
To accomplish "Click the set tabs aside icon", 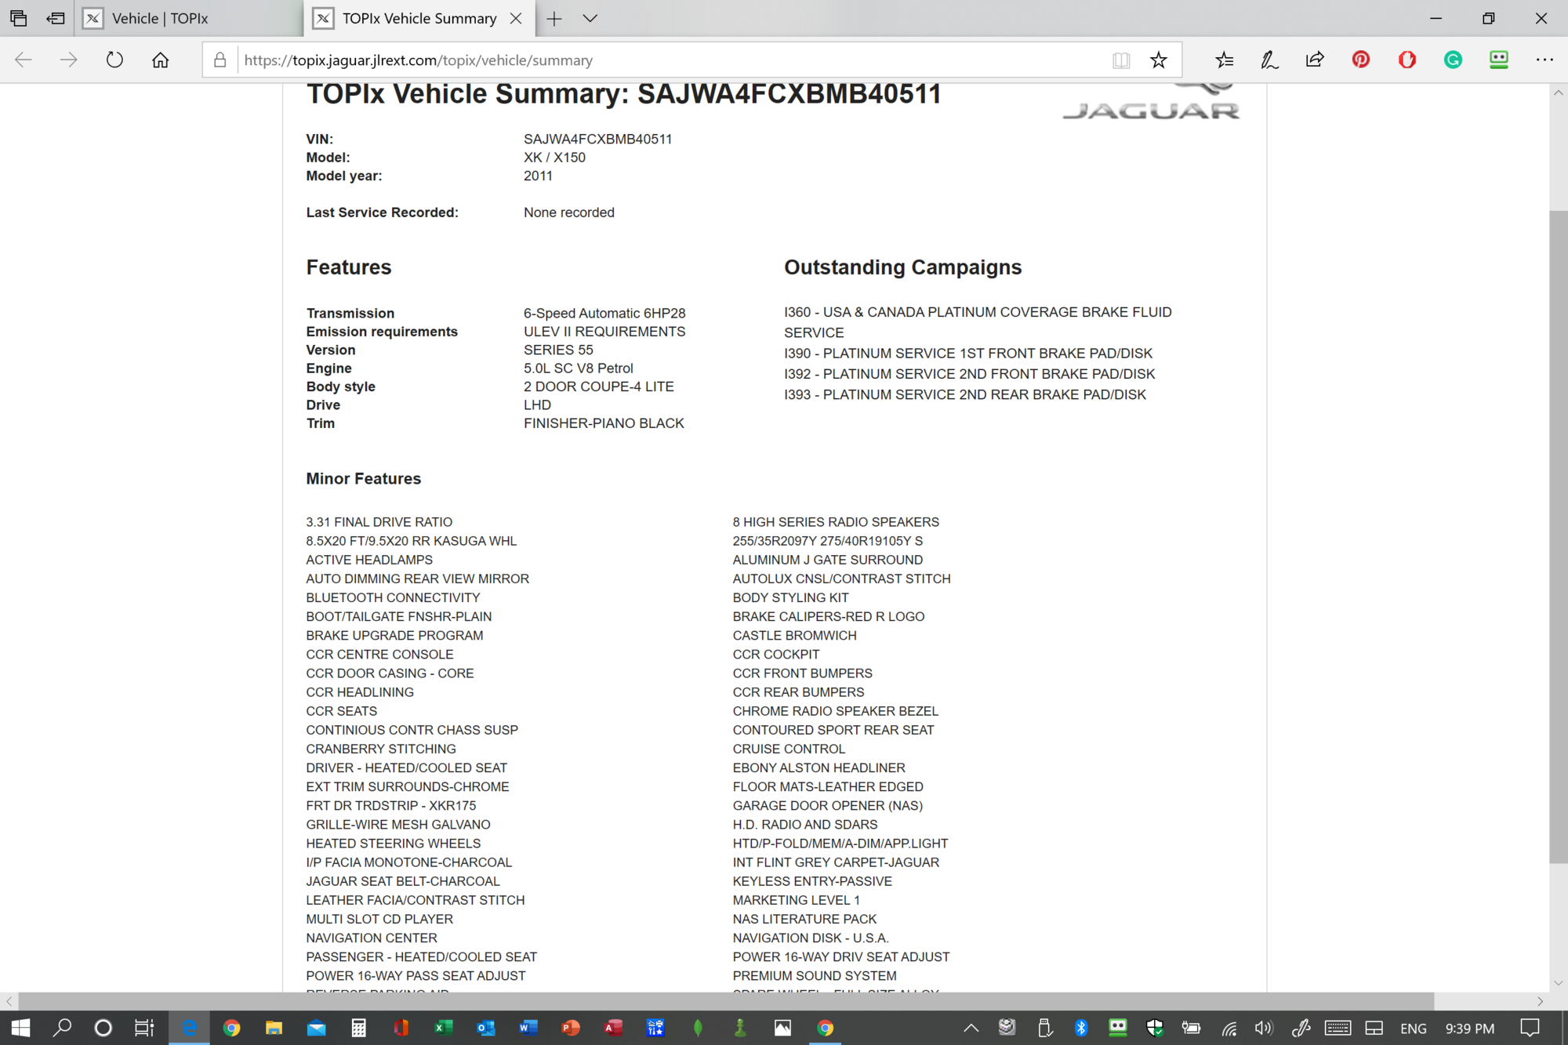I will (x=55, y=18).
